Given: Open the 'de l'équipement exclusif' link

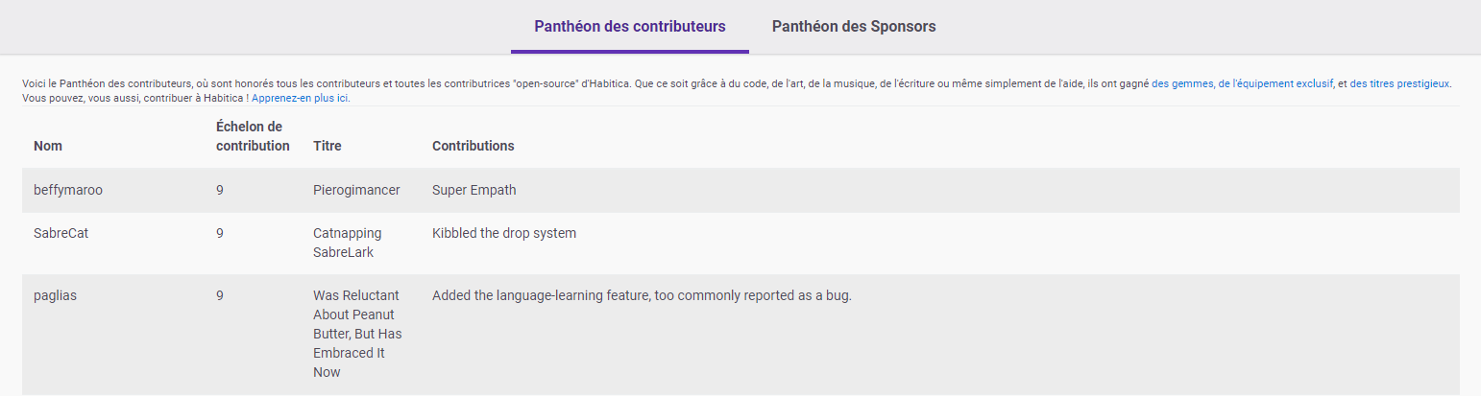Looking at the screenshot, I should [1275, 84].
